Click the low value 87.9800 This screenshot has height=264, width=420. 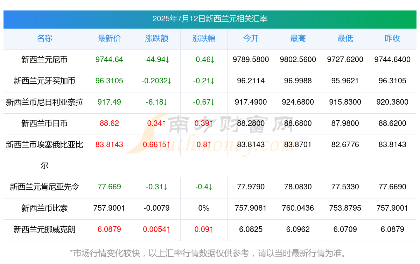click(x=345, y=123)
